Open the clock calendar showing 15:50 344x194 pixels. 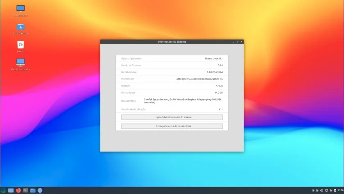pos(341,190)
